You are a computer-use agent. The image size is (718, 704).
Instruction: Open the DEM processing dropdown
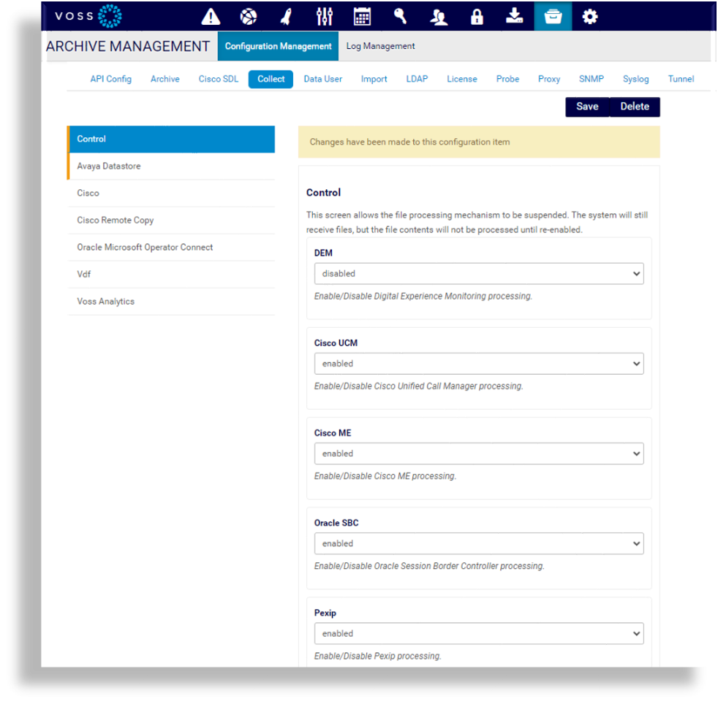pyautogui.click(x=478, y=273)
